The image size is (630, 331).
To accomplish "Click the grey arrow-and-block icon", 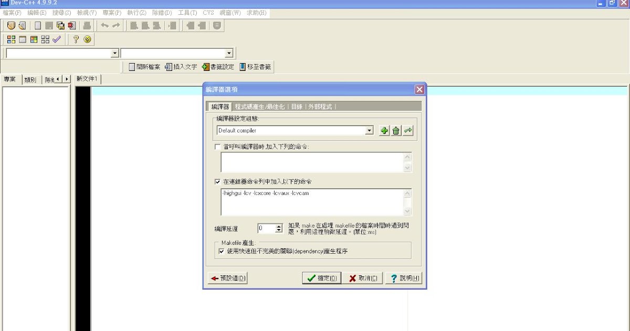I will [172, 25].
